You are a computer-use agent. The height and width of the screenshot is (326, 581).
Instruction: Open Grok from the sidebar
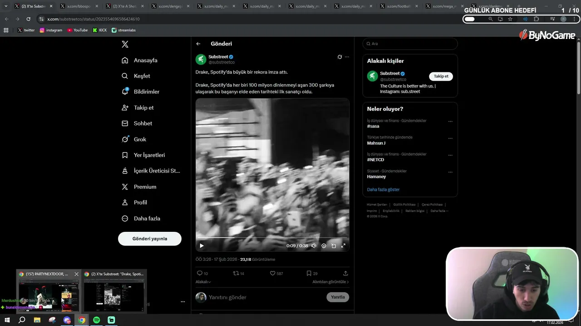click(134, 139)
